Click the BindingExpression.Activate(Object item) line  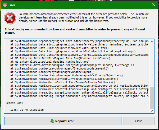(x=60, y=48)
